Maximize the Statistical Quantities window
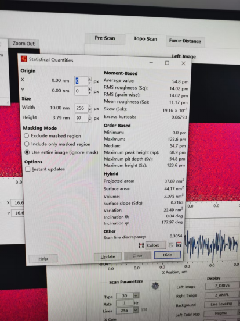Screen dimensions: 240x321 [167, 63]
